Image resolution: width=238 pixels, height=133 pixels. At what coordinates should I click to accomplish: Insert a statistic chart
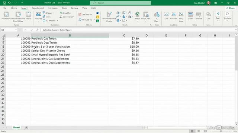(125, 17)
